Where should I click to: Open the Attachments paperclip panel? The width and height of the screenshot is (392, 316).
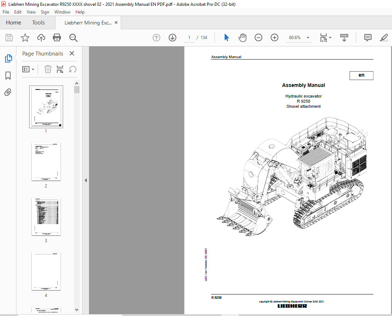(8, 92)
